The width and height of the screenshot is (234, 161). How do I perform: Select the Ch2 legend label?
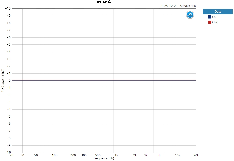[x=215, y=22]
